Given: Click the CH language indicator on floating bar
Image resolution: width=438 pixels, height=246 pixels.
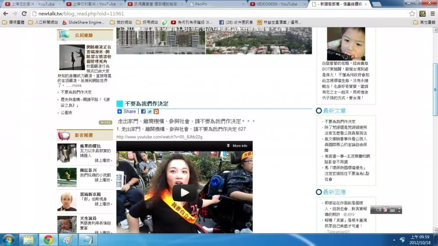Looking at the screenshot, I should click(x=379, y=210).
